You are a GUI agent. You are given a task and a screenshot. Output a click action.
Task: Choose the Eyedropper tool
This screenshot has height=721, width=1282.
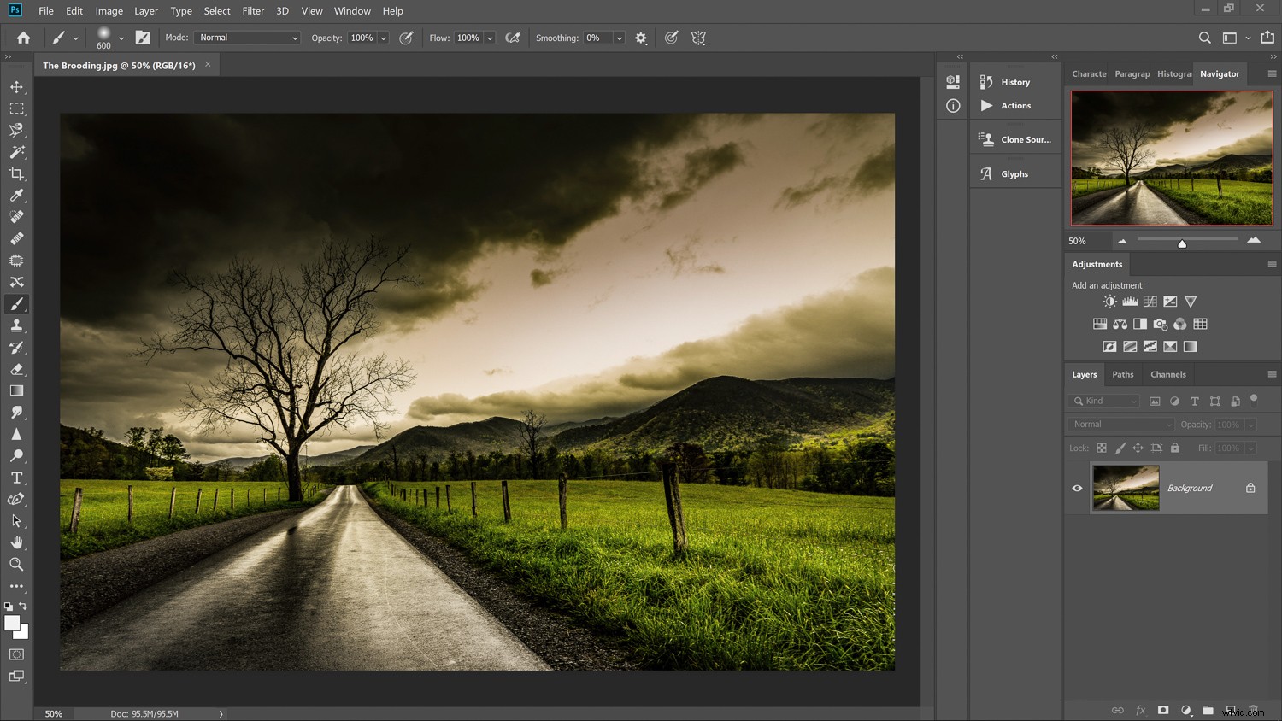coord(16,195)
